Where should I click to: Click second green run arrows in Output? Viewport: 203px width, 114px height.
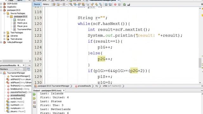coord(34,98)
